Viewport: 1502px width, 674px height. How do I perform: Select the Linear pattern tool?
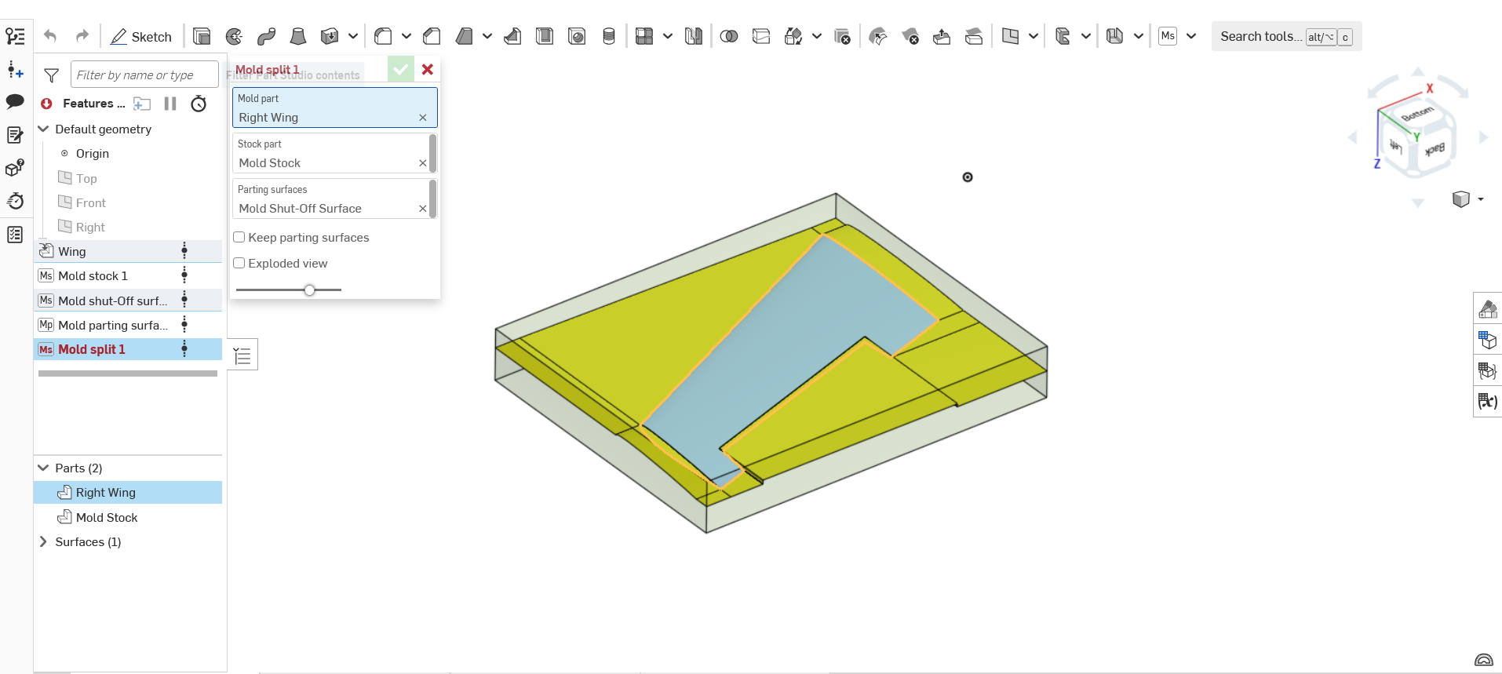point(644,36)
